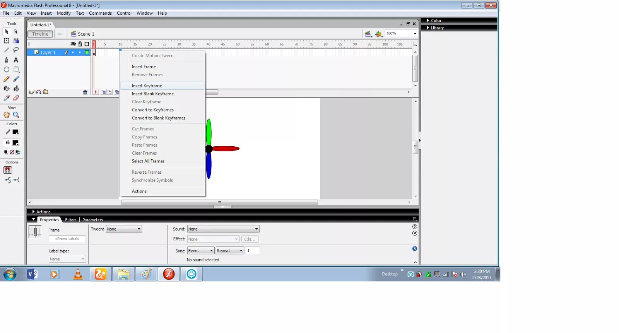The image size is (619, 333).
Task: Click the Add Motion Guide icon
Action: point(38,92)
